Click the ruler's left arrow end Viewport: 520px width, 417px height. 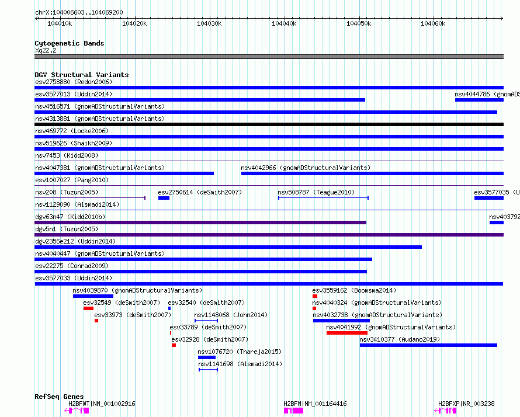pos(36,18)
